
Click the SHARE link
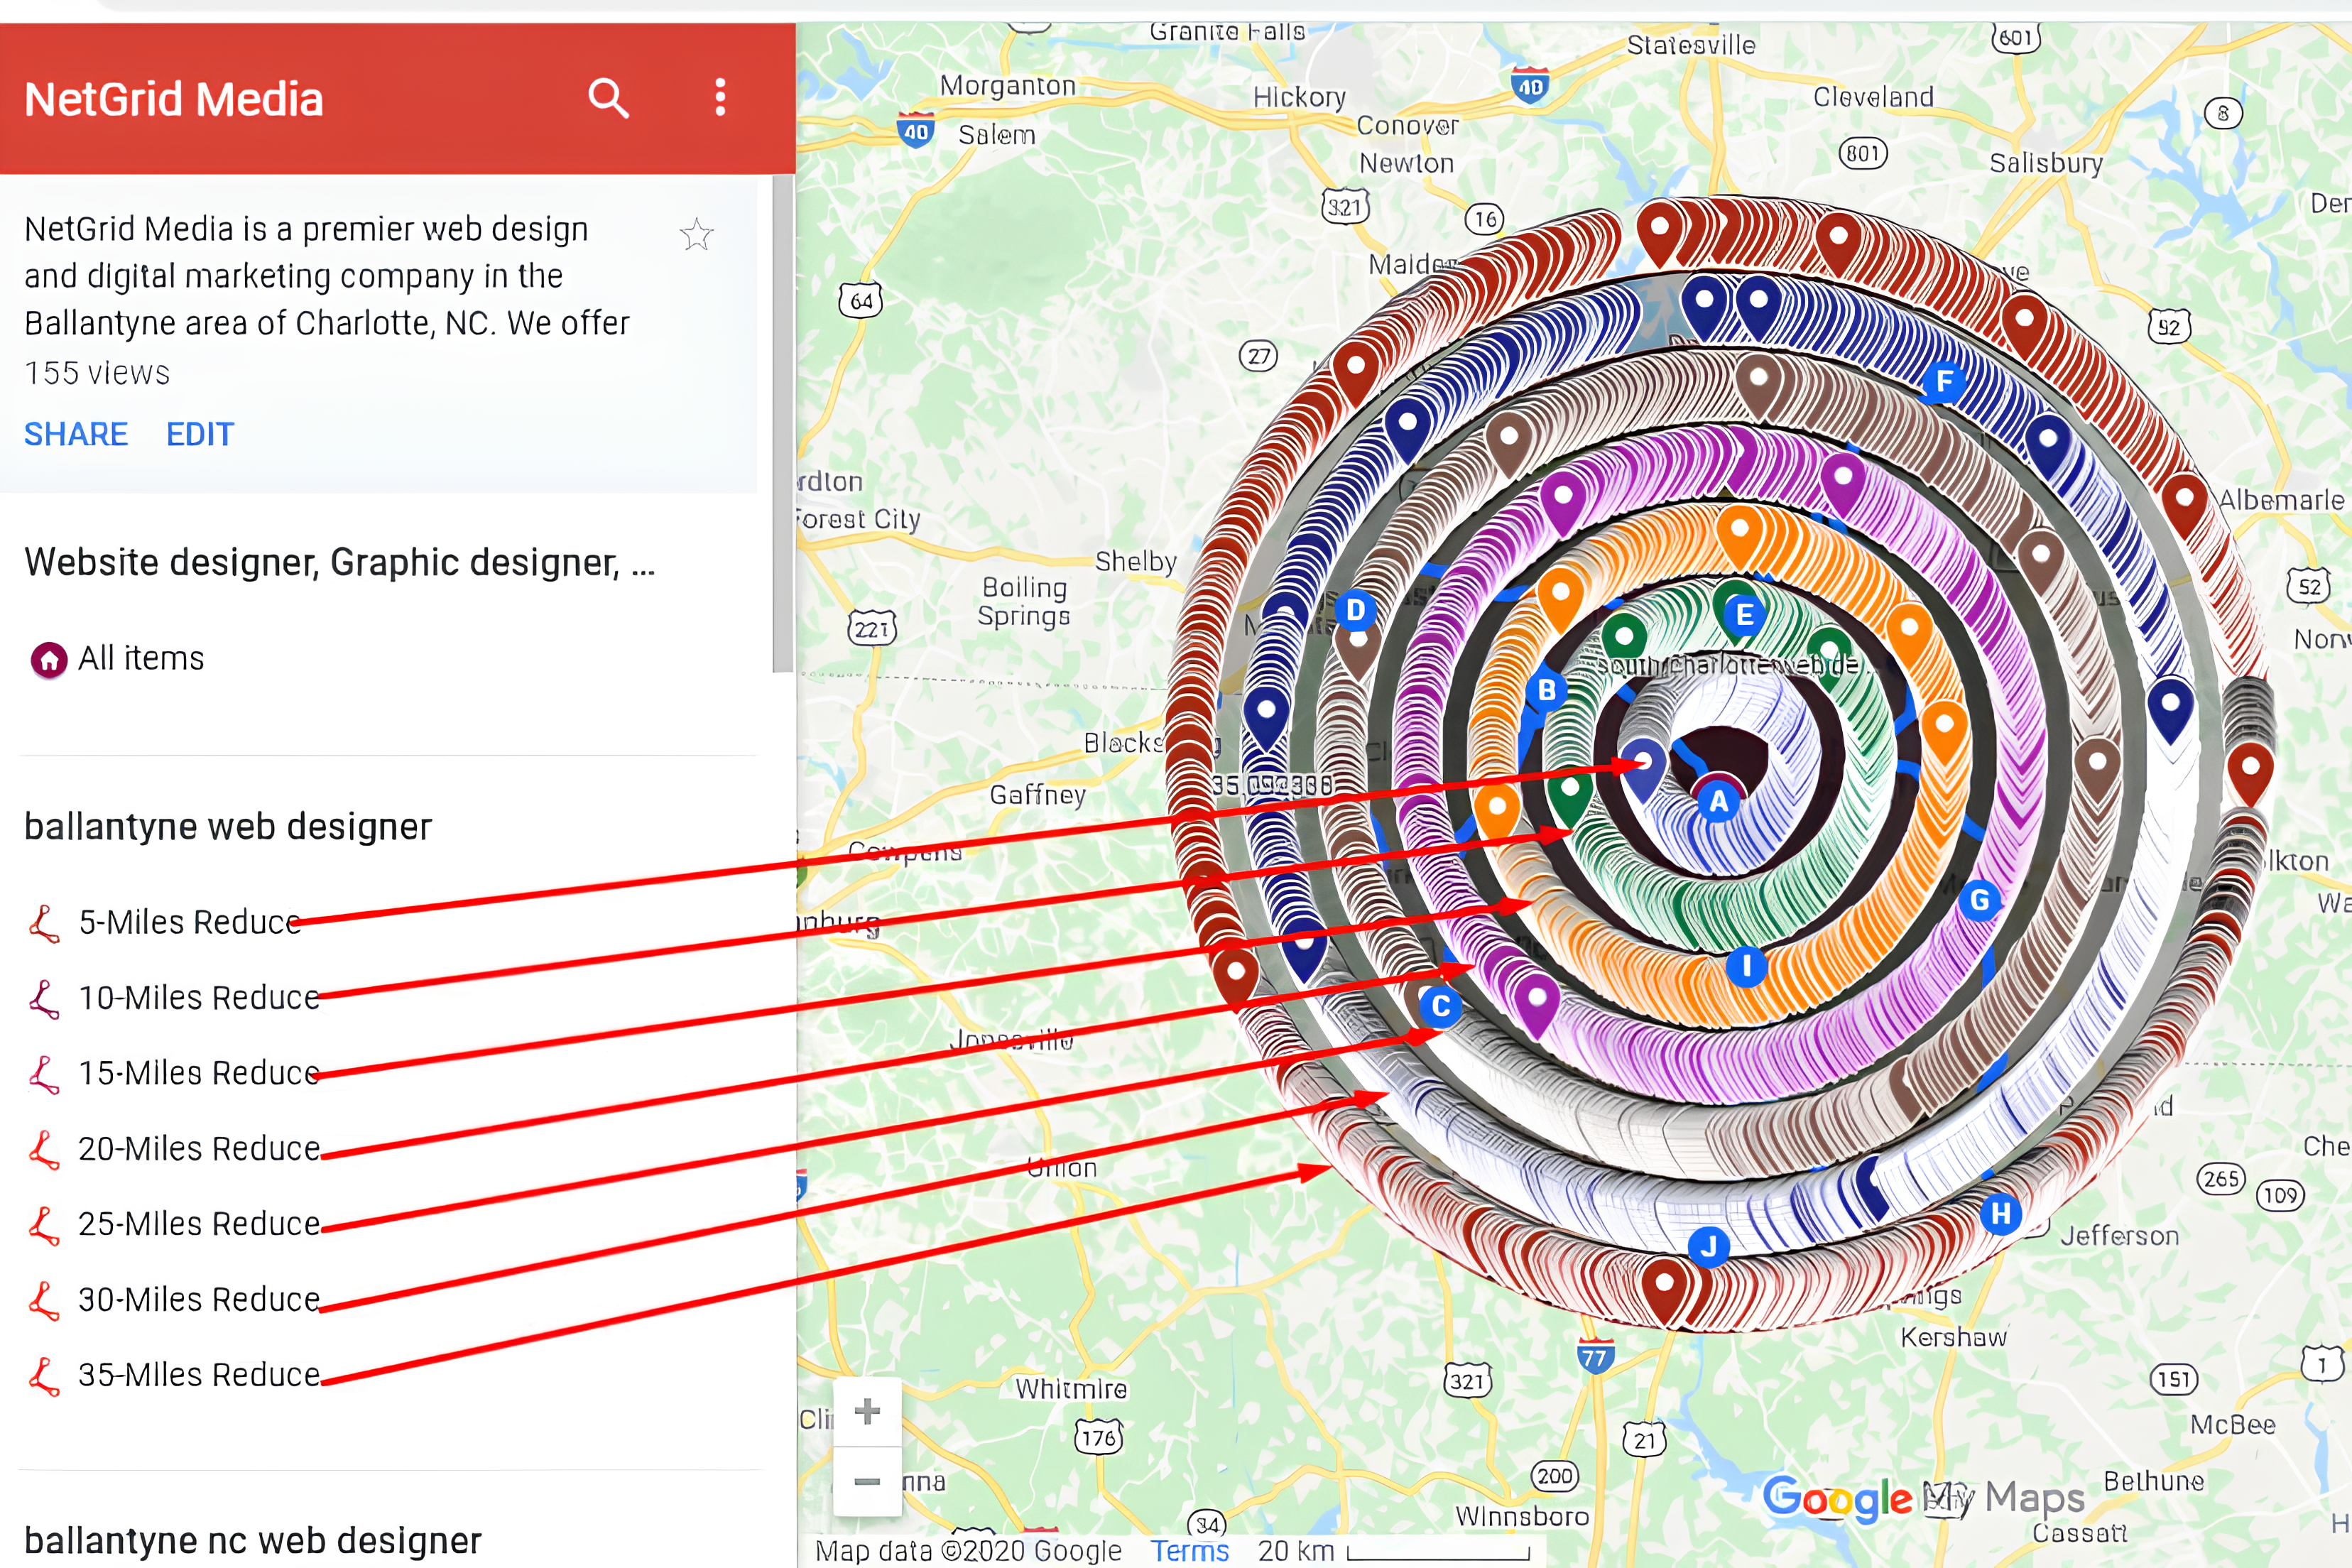[75, 433]
